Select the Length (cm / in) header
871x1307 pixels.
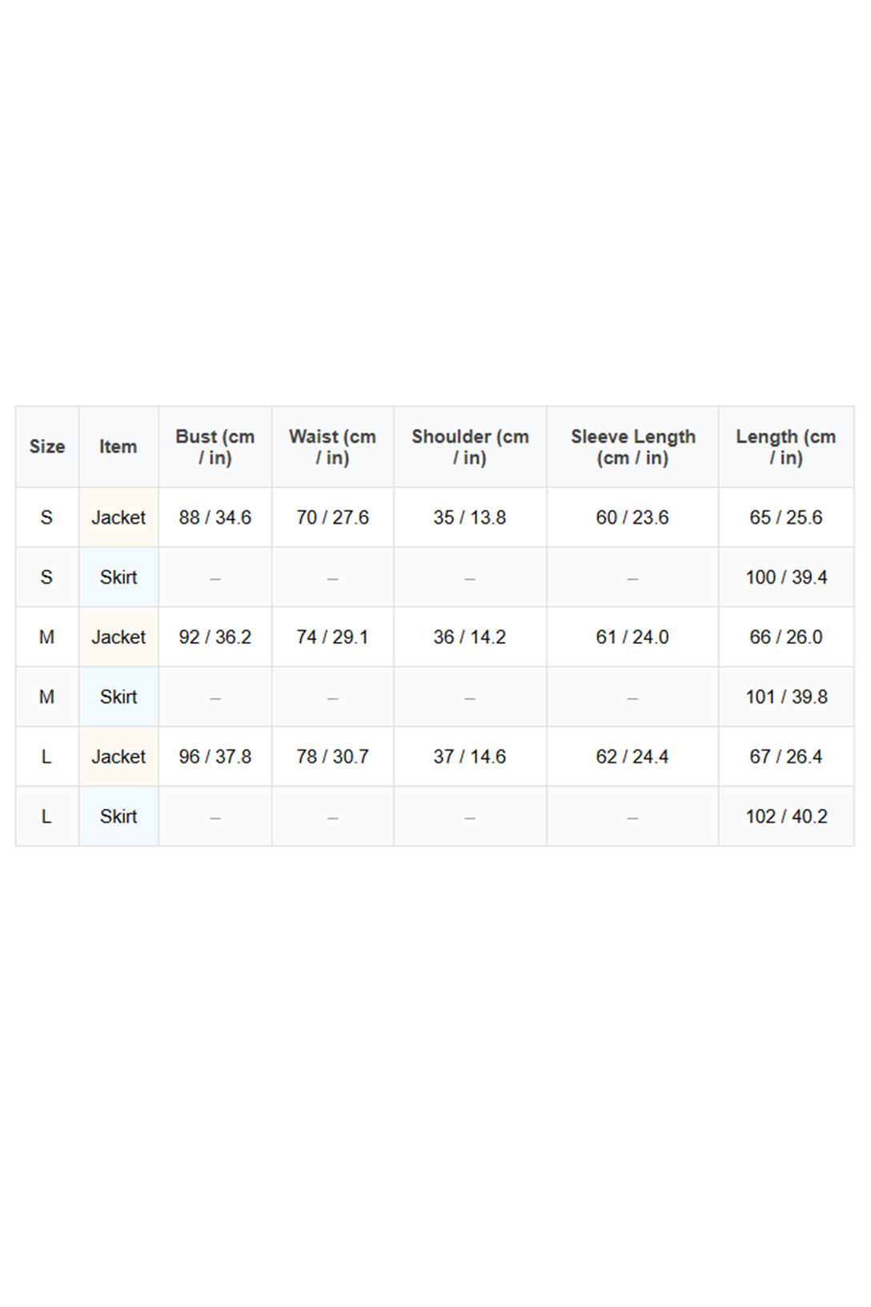point(786,447)
